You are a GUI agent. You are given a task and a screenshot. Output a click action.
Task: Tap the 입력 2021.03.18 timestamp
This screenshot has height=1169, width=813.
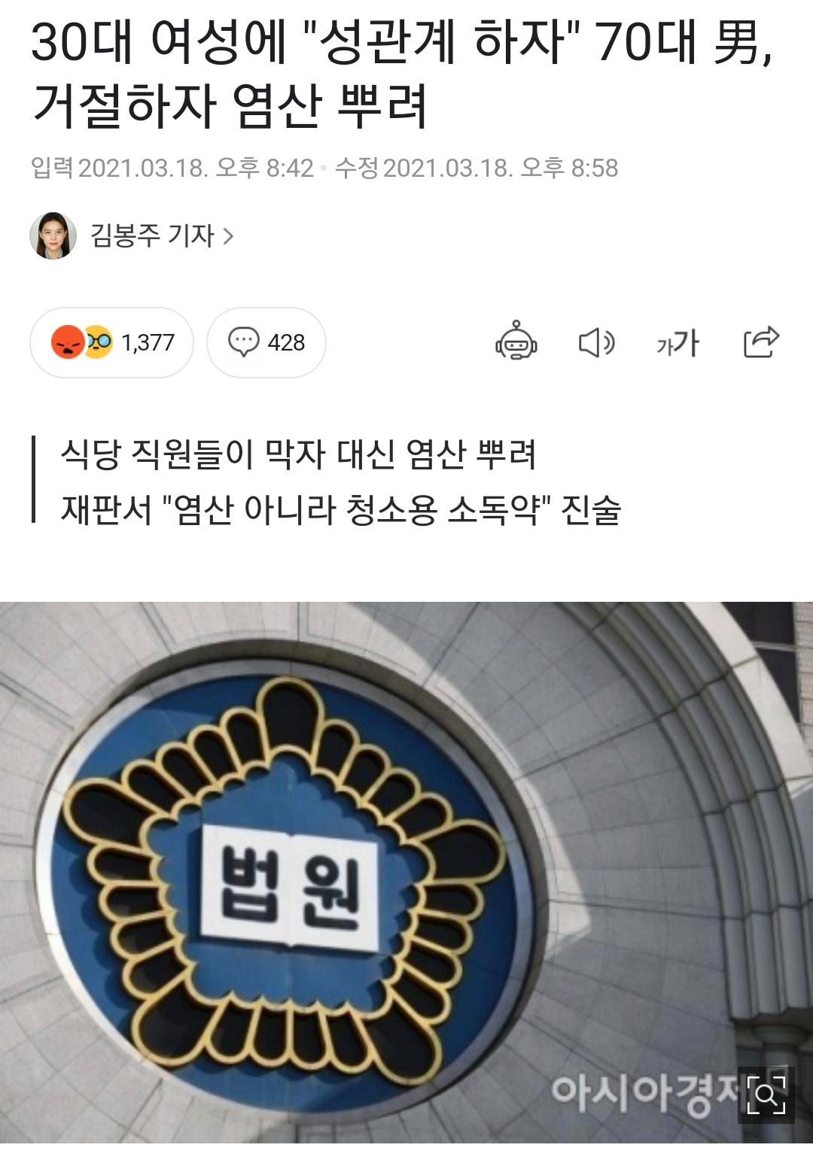tap(172, 168)
